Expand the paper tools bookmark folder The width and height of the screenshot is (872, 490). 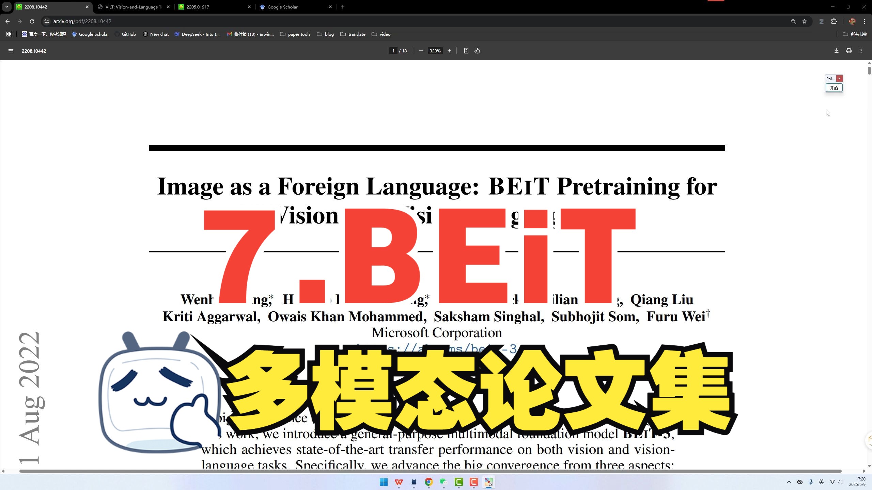(x=295, y=34)
